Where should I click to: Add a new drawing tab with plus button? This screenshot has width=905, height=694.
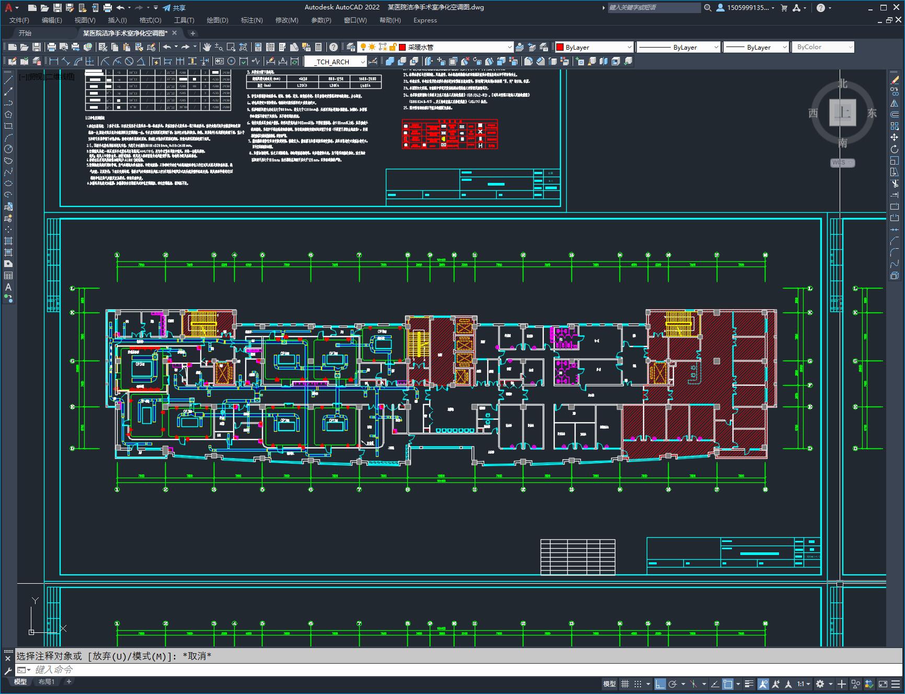(x=192, y=33)
